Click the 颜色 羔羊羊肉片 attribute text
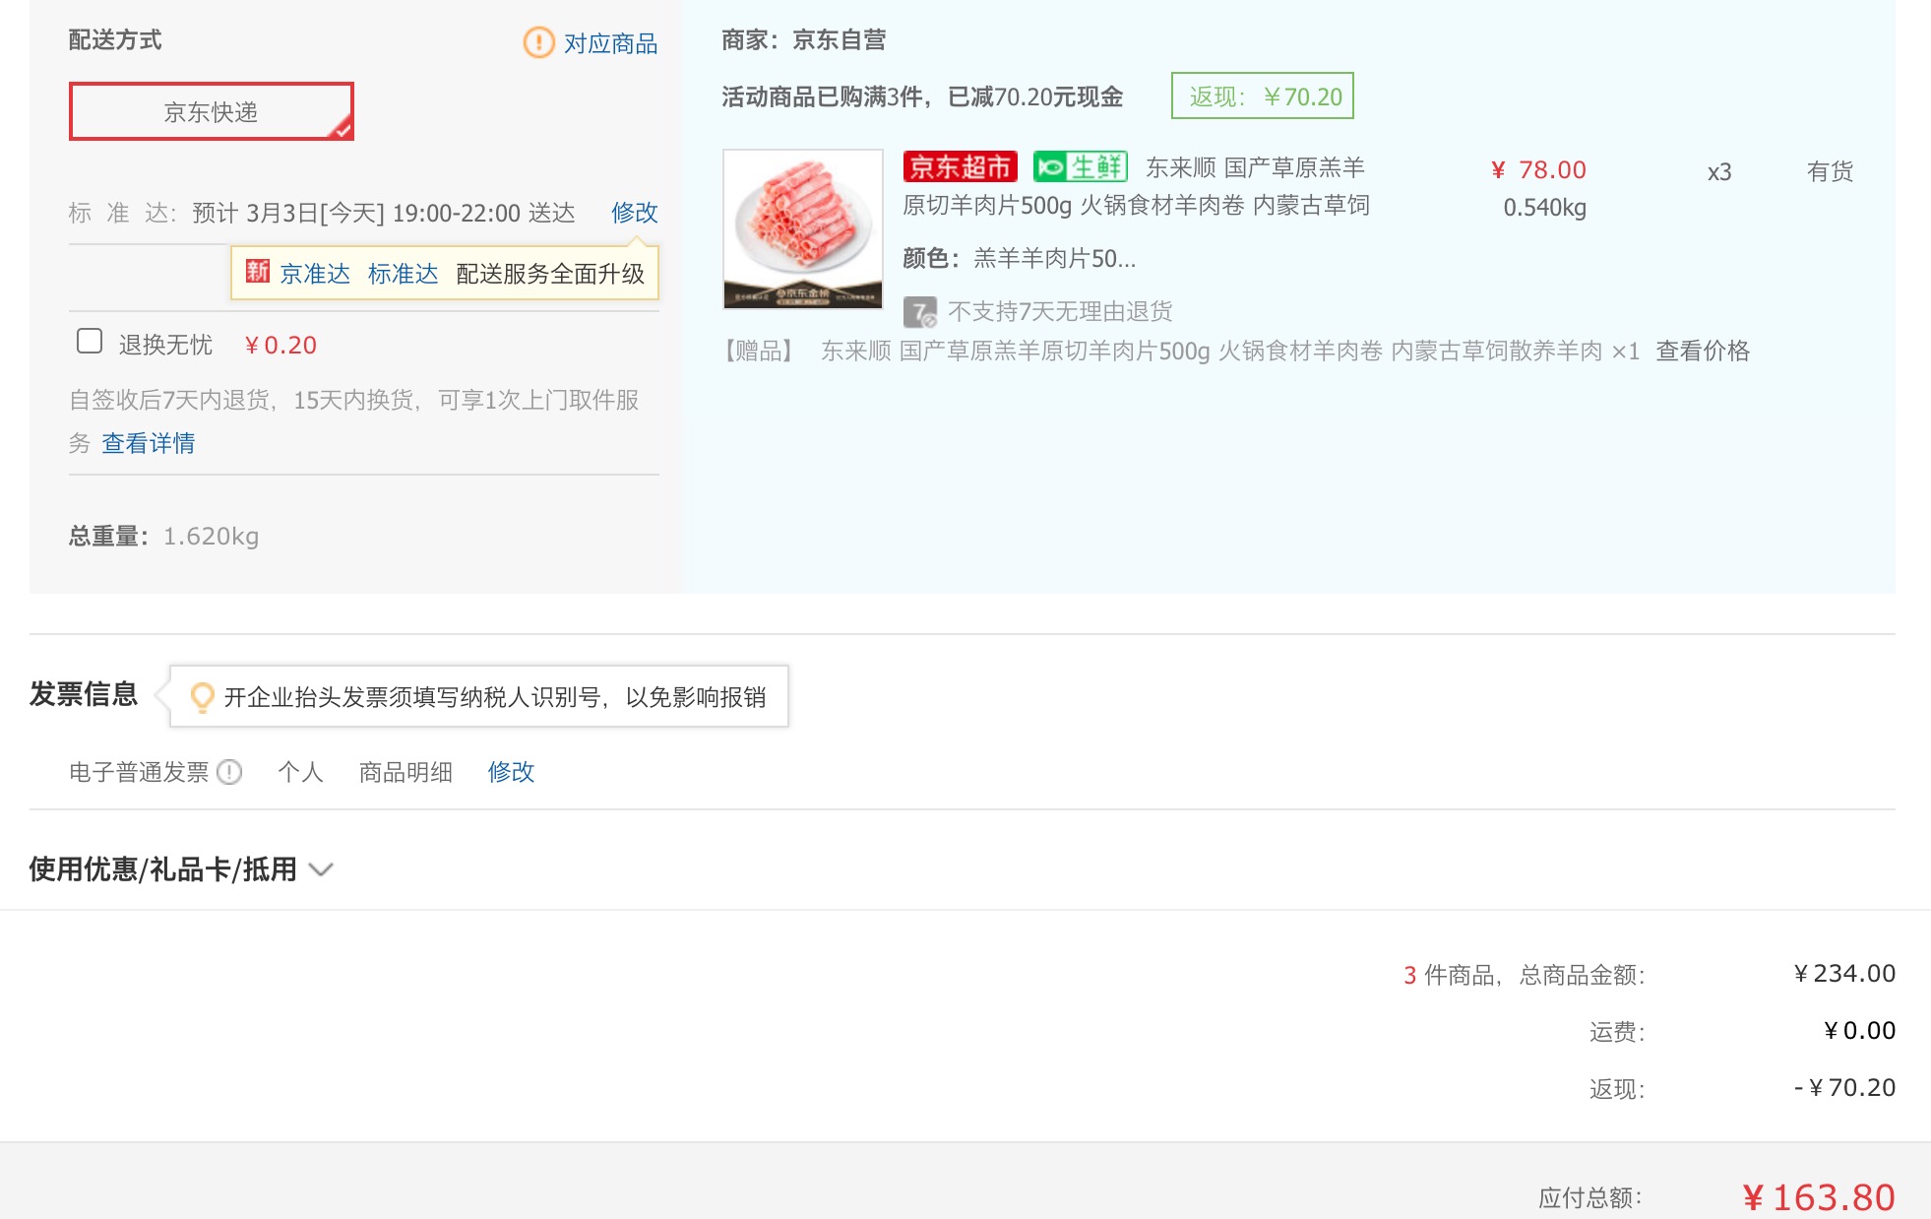 tap(1020, 259)
